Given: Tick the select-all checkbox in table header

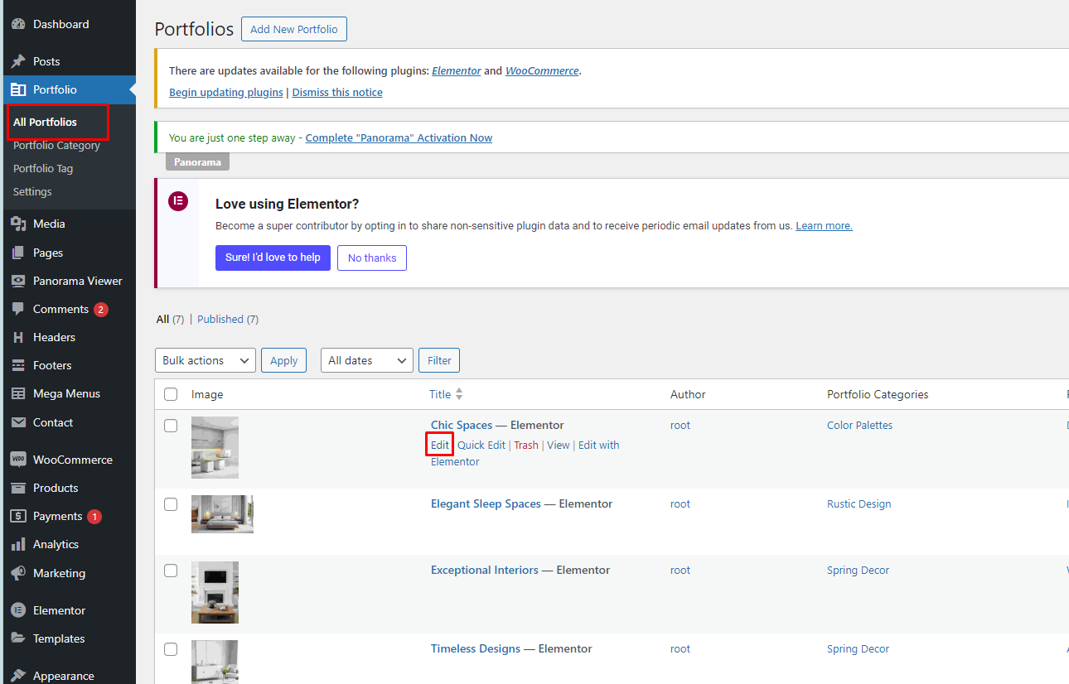Looking at the screenshot, I should tap(171, 394).
